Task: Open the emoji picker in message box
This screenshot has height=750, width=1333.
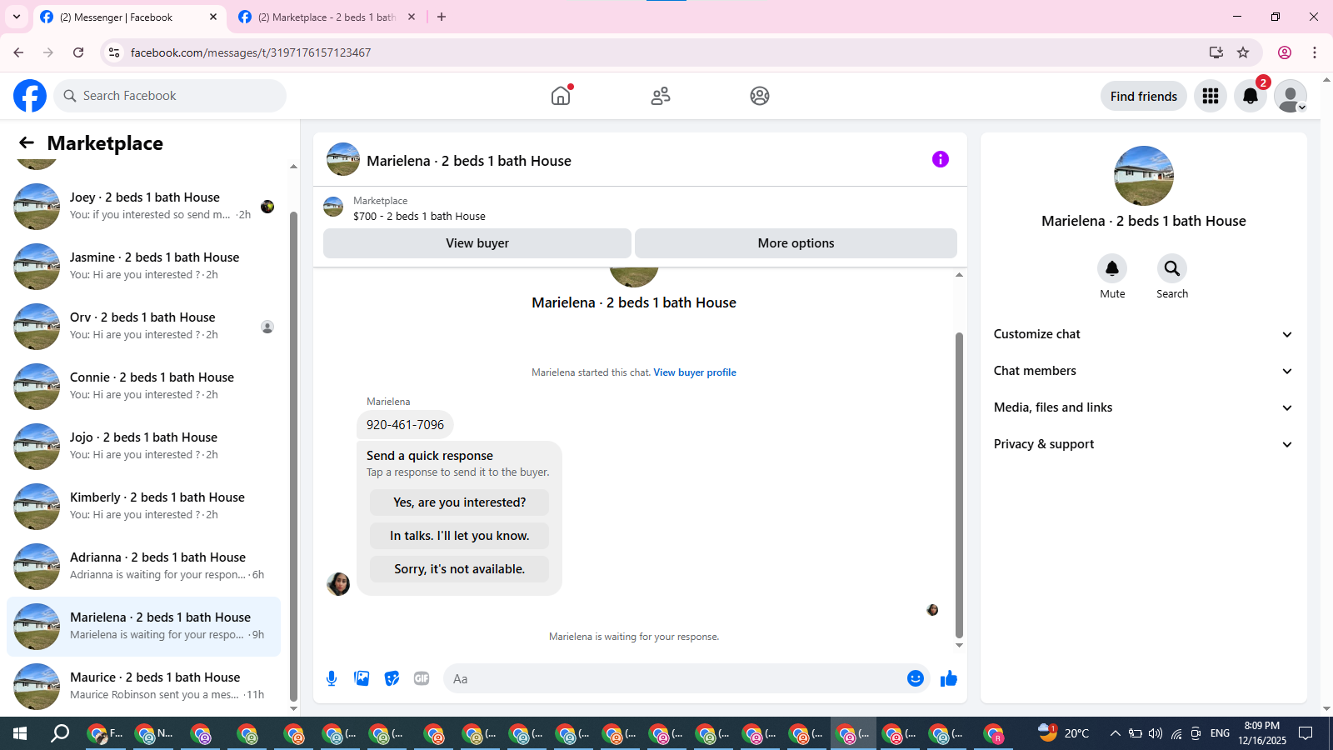Action: (916, 678)
